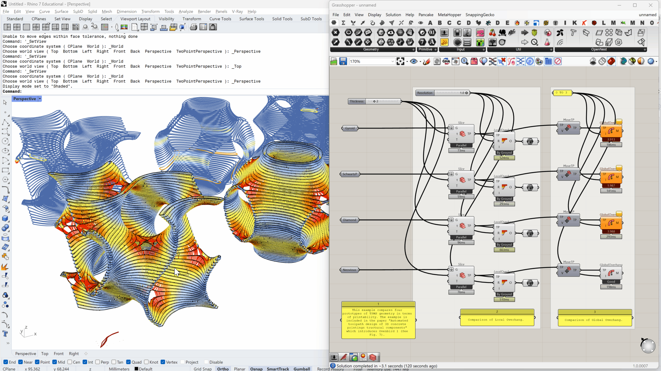
Task: Switch to the Surface Tools toolbar tab
Action: 251,19
